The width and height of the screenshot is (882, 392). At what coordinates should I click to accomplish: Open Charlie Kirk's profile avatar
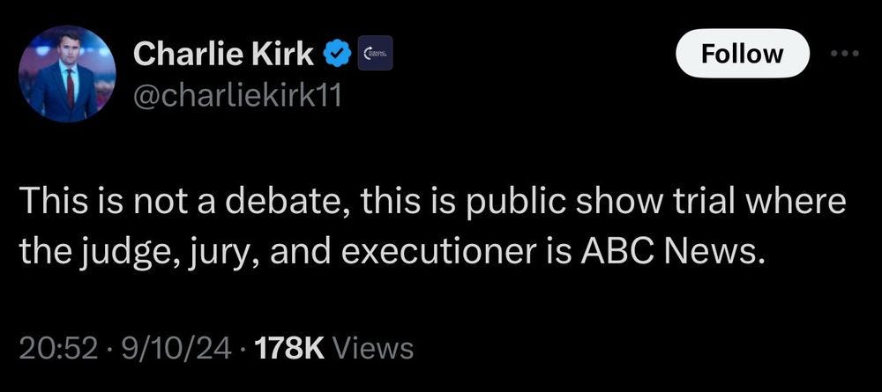pos(67,74)
